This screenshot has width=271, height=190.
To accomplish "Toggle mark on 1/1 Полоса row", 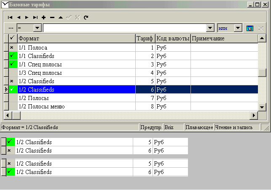I will pyautogui.click(x=12, y=47).
